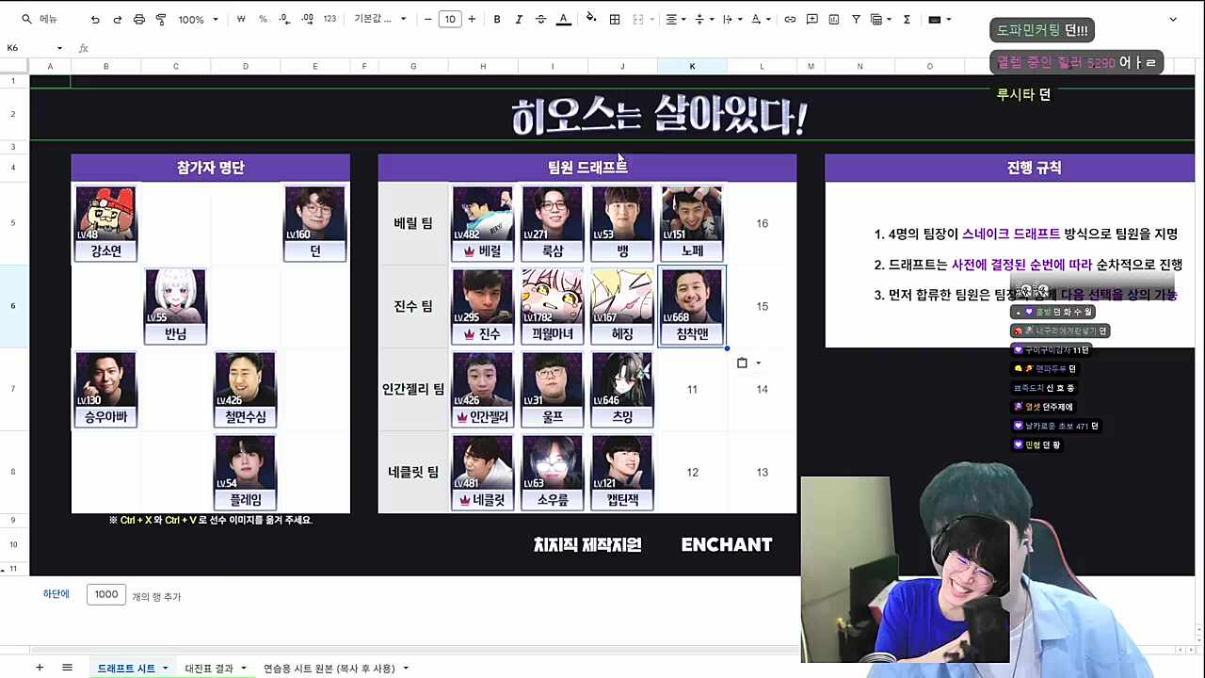This screenshot has width=1205, height=678.
Task: Decrease font size with minus button
Action: tap(428, 19)
